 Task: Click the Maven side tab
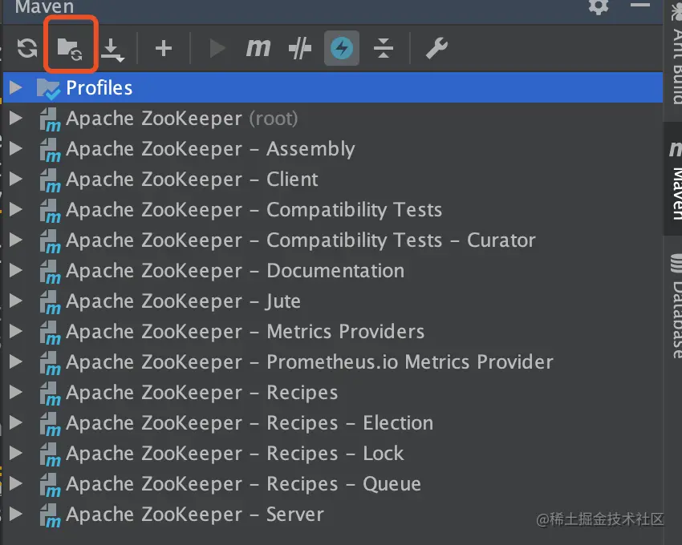pyautogui.click(x=674, y=179)
